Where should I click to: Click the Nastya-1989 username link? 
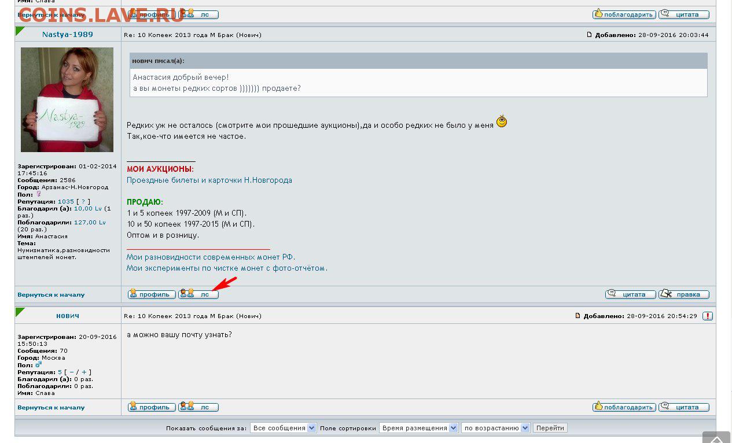click(x=68, y=35)
